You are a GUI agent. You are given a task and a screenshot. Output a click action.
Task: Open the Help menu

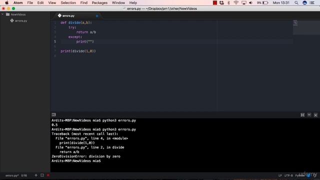tap(133, 2)
